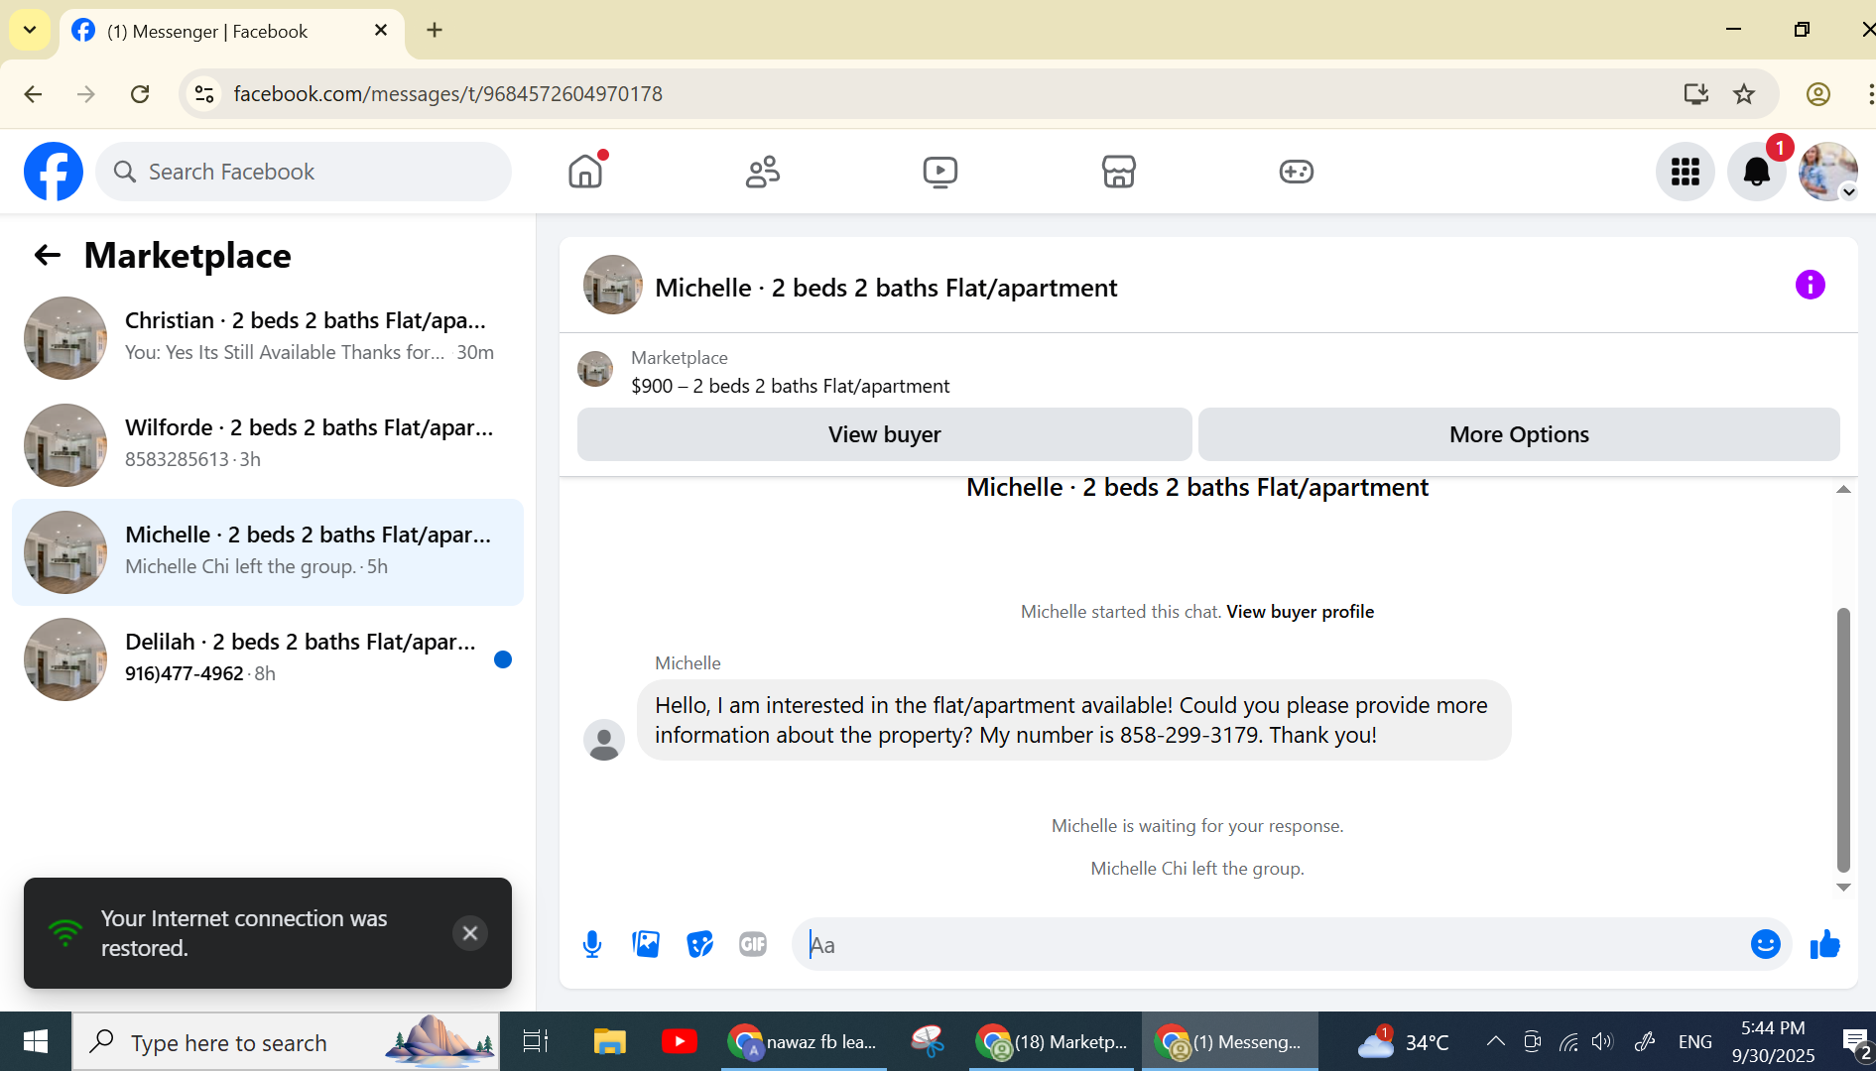This screenshot has width=1876, height=1071.
Task: Click Michelle's avatar in chat header
Action: click(x=613, y=286)
